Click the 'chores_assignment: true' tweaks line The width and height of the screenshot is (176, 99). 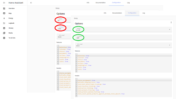[x=86, y=81]
